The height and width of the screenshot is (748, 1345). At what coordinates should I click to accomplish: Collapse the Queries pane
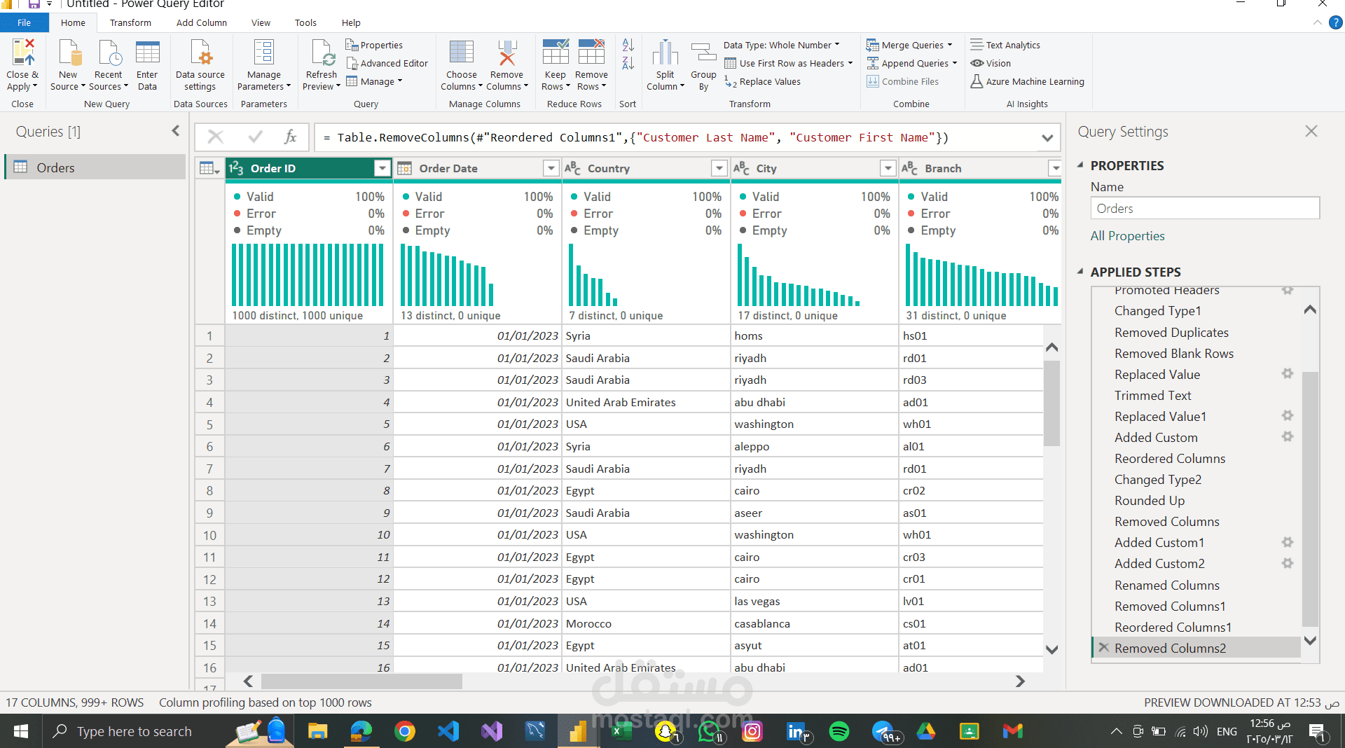click(175, 131)
